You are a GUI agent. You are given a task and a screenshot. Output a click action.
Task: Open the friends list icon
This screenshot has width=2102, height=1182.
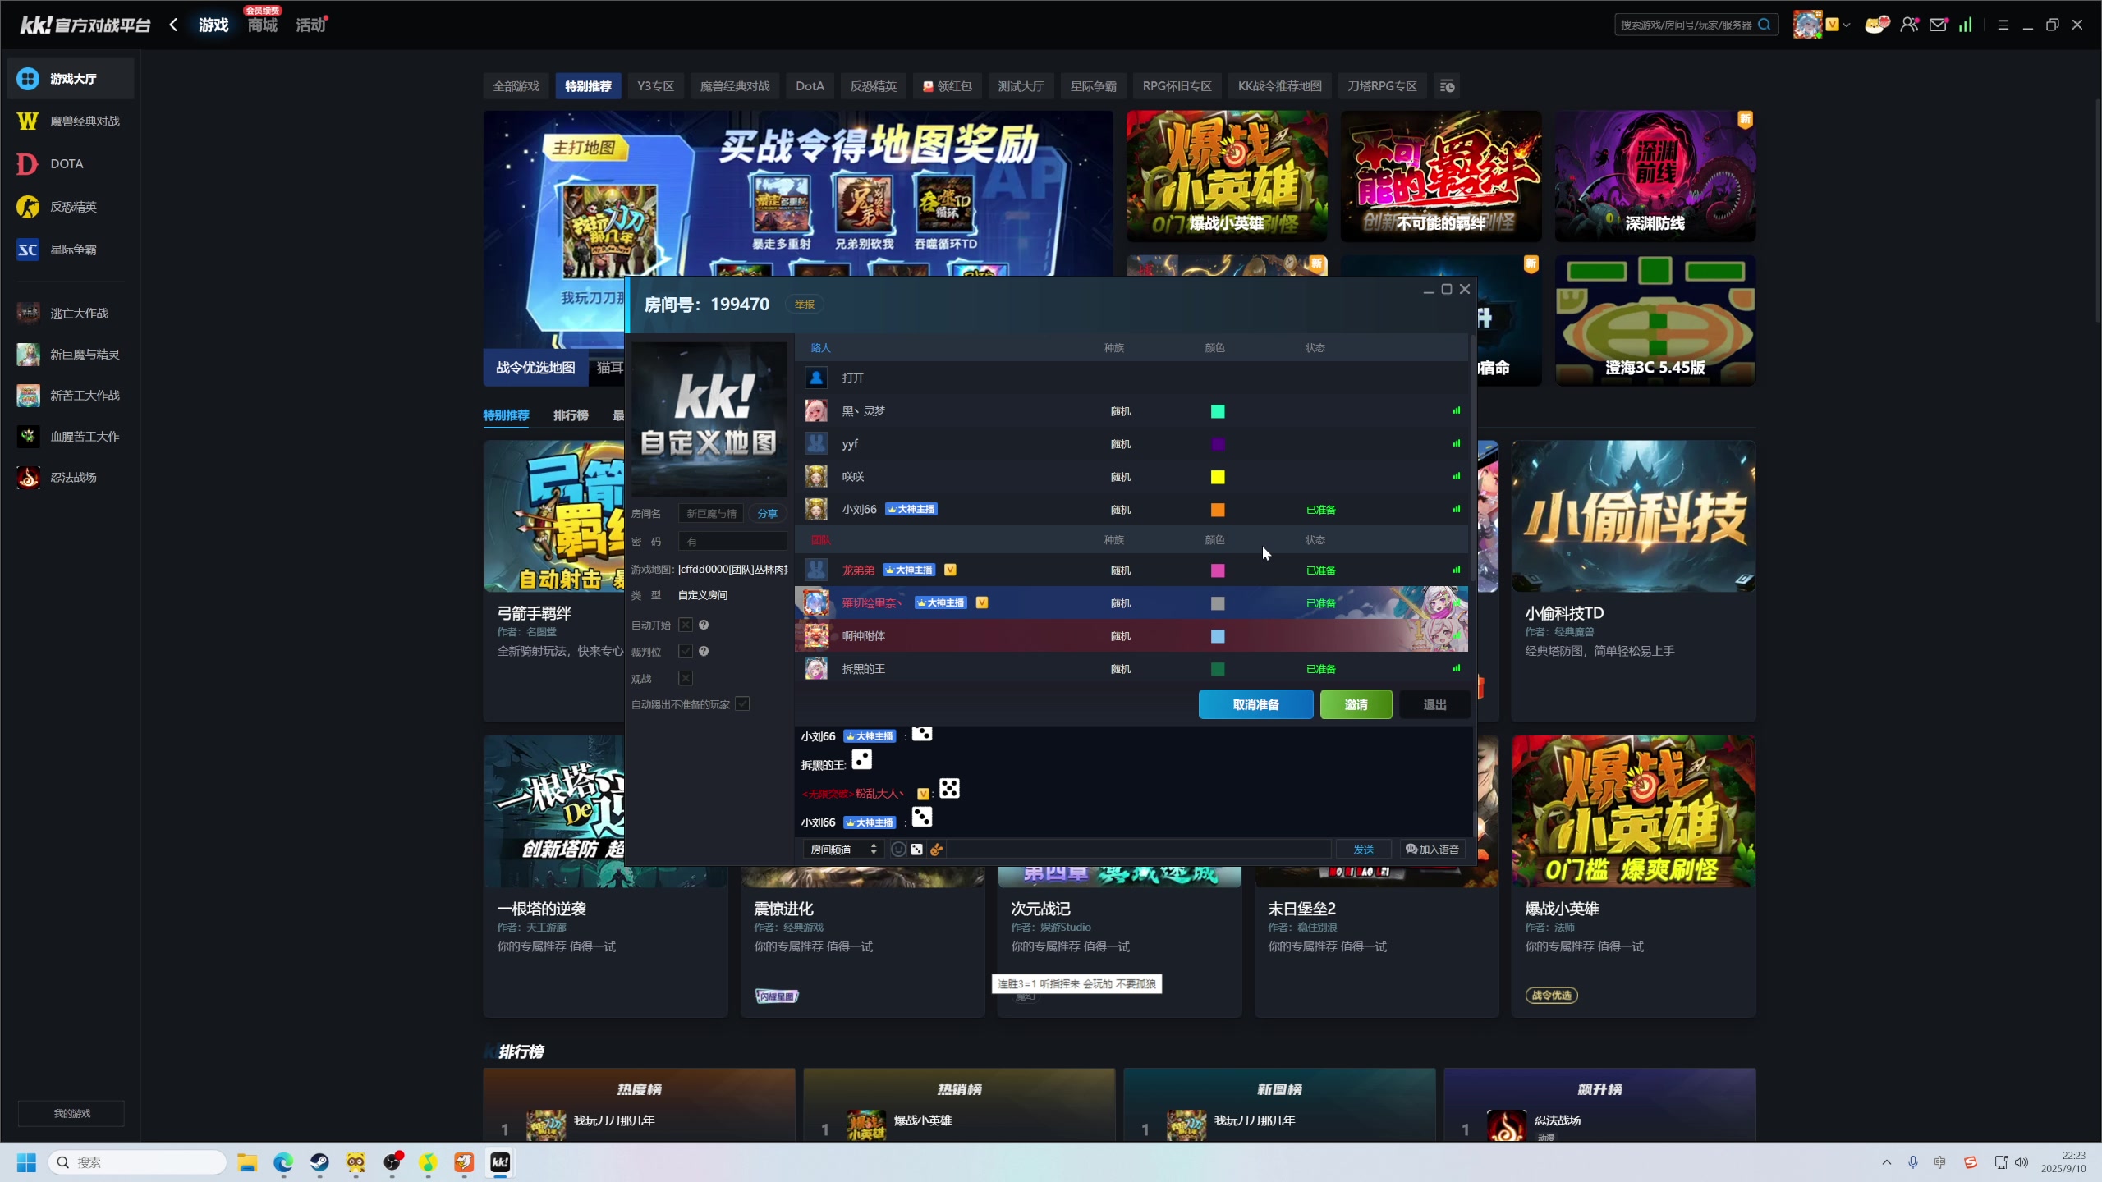1910,25
